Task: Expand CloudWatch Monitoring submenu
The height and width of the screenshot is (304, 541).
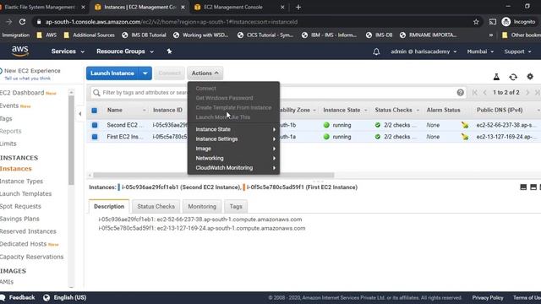Action: click(x=233, y=168)
